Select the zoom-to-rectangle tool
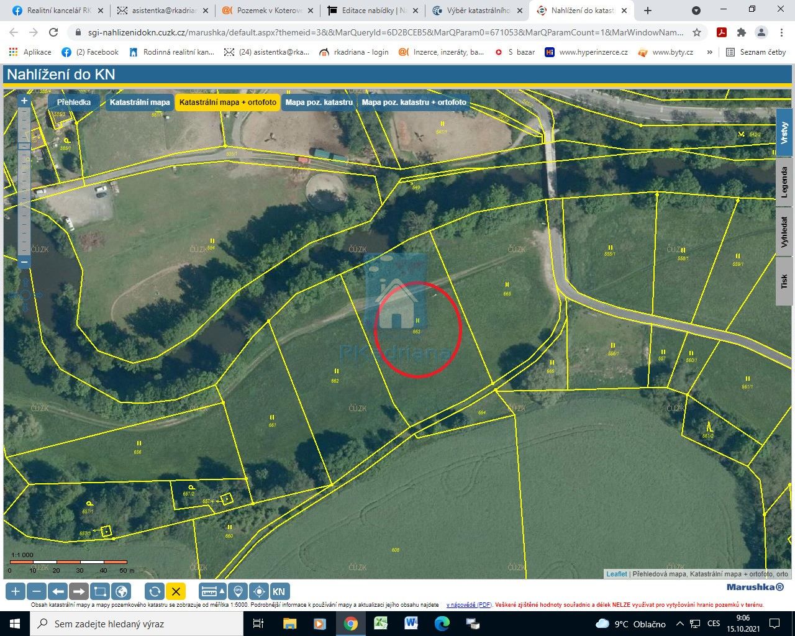The image size is (795, 636). click(x=100, y=591)
